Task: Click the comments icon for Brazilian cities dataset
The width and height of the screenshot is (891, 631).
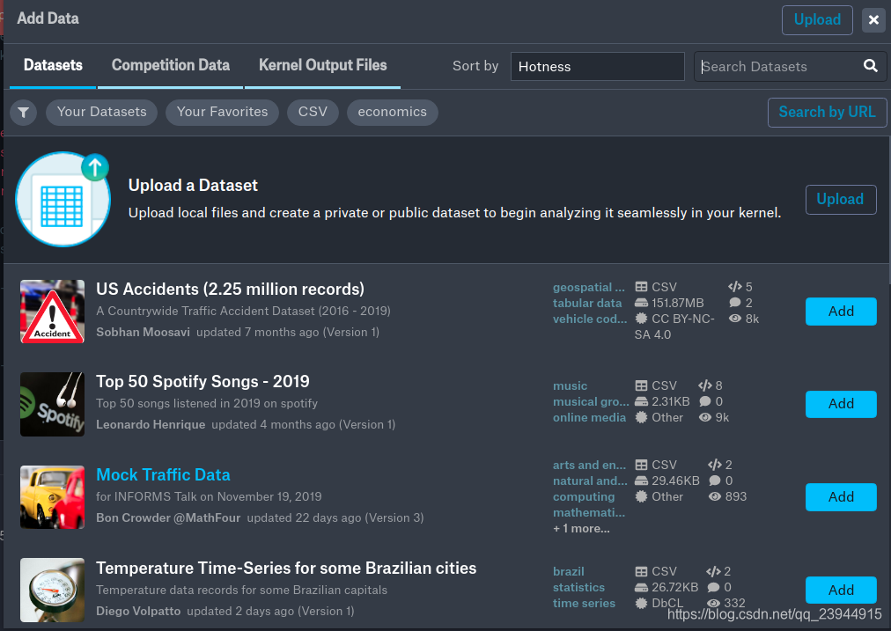Action: pyautogui.click(x=713, y=587)
